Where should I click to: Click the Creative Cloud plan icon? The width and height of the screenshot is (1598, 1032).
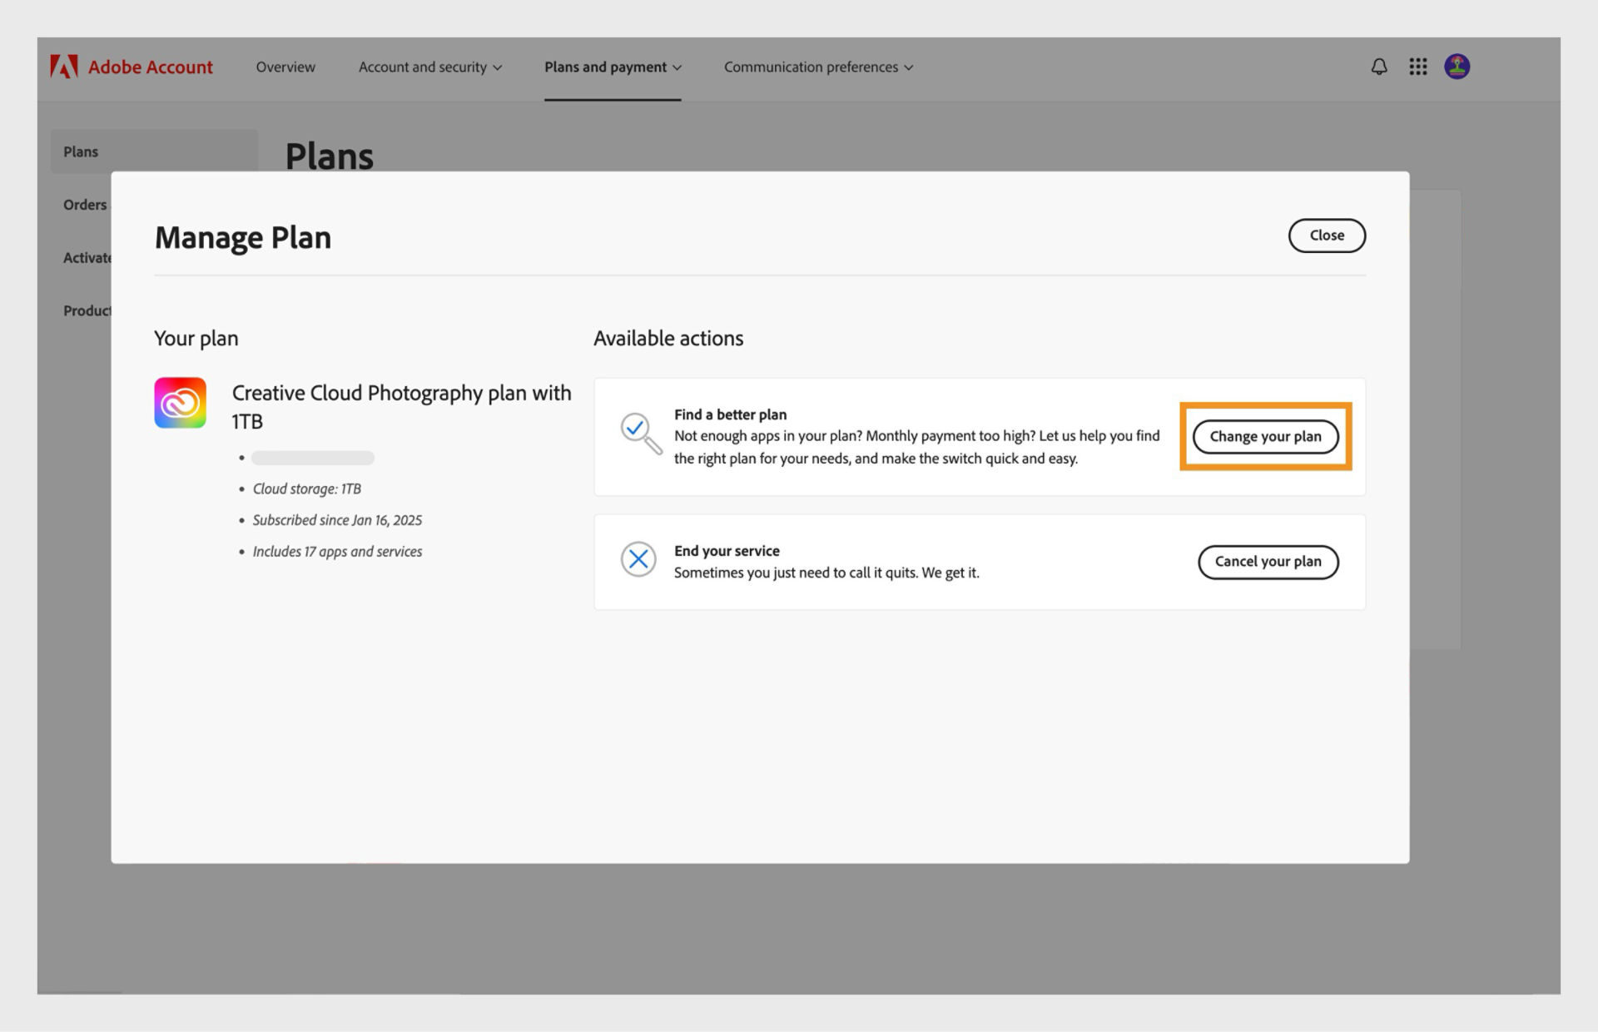point(179,402)
